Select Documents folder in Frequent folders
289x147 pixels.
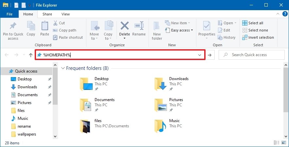pos(97,105)
